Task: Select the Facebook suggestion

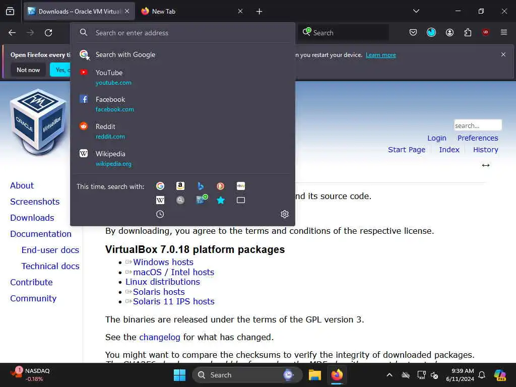Action: 182,104
